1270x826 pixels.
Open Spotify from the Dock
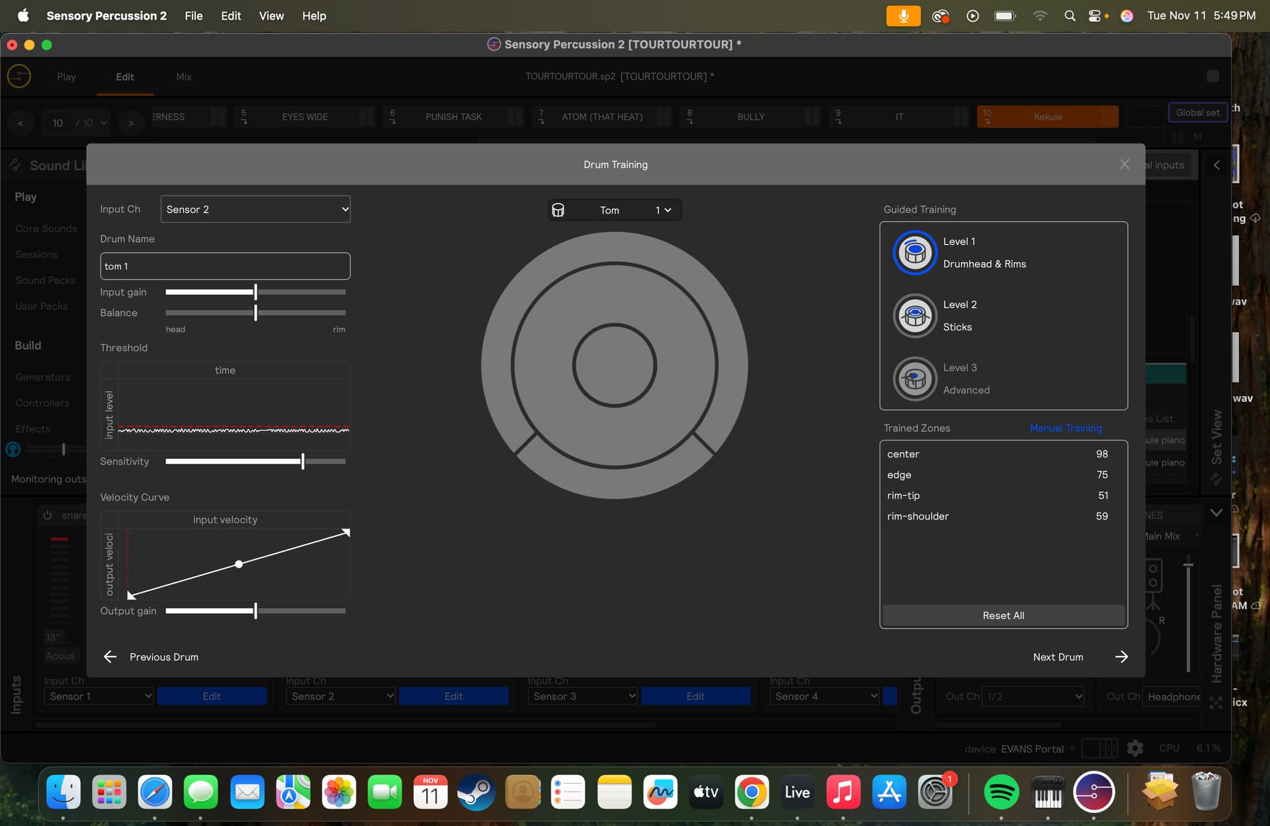(x=1001, y=792)
